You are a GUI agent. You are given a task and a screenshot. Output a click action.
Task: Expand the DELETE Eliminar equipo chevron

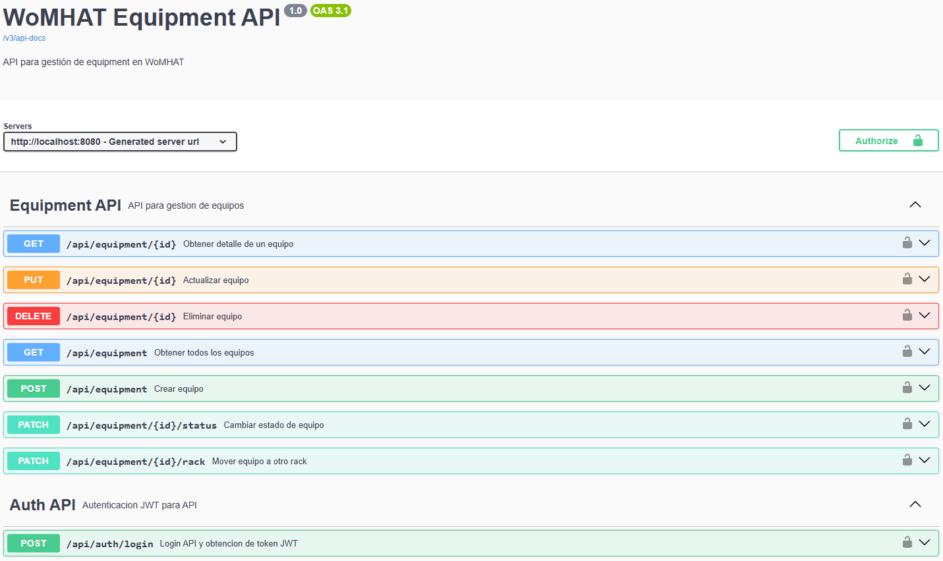[x=925, y=315]
